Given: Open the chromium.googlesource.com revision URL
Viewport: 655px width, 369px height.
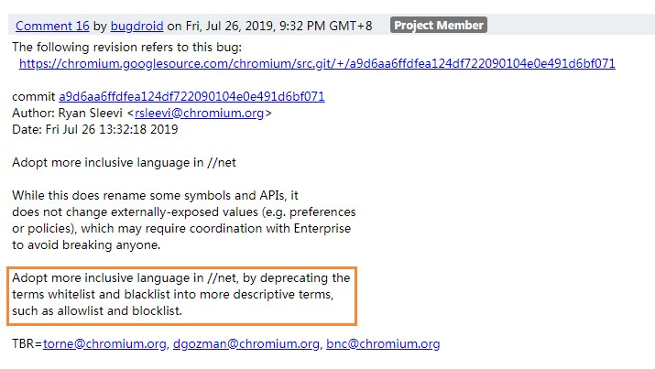Looking at the screenshot, I should pos(317,63).
